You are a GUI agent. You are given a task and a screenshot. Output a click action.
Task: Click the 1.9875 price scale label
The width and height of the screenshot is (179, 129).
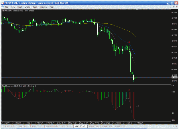pos(174,81)
